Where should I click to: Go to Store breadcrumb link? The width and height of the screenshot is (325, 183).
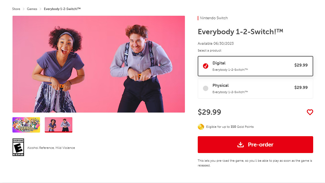coord(16,9)
